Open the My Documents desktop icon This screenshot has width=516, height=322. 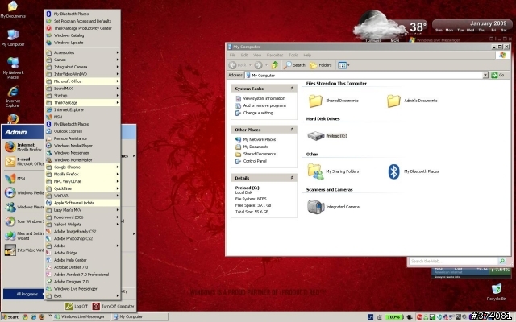click(x=13, y=9)
